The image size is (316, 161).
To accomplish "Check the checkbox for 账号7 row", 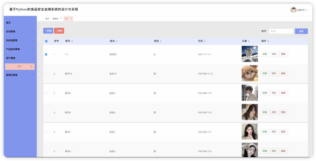I will (46, 132).
